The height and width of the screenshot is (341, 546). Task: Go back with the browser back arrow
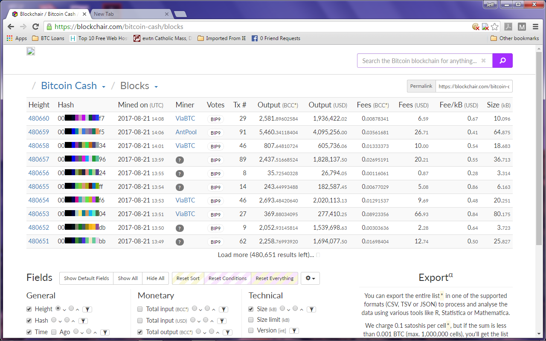pos(11,26)
